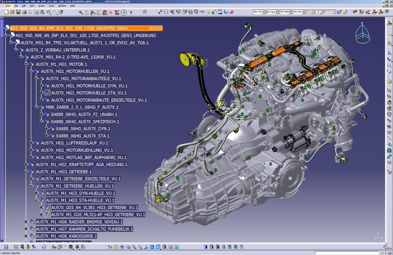Select AU57X_Z_VORBAU_UNTERFLUR.1 in the tree
Image resolution: width=393 pixels, height=255 pixels.
point(58,50)
